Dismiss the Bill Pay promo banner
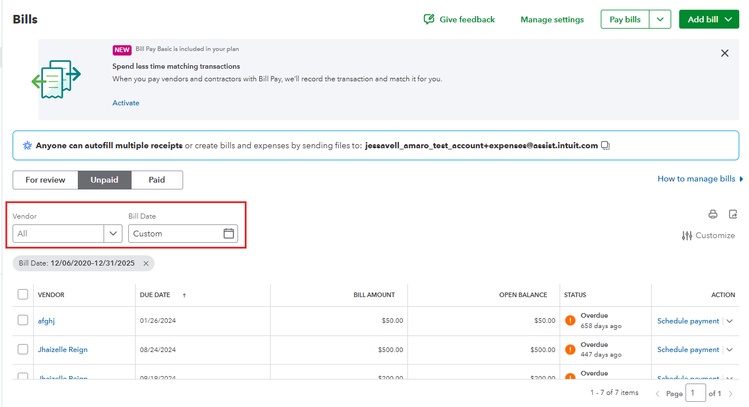The image size is (749, 407). click(x=724, y=53)
